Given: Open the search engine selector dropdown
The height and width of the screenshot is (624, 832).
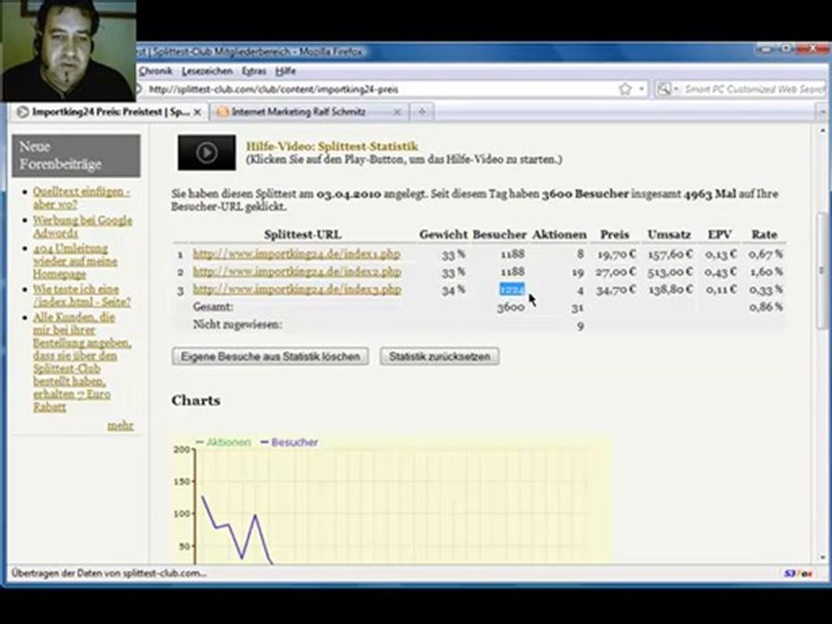Looking at the screenshot, I should (677, 89).
